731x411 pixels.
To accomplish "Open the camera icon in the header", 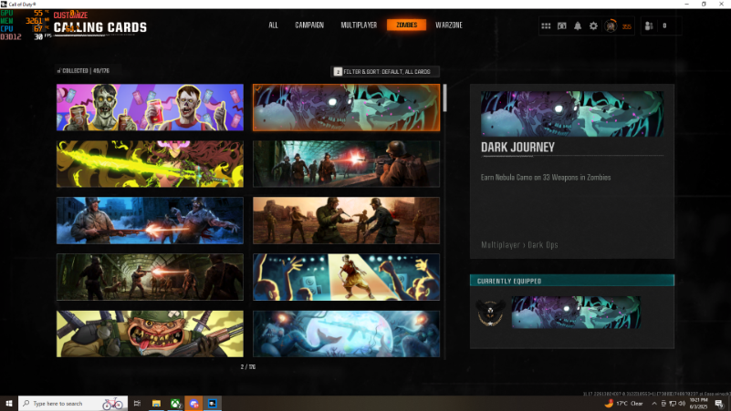I will point(562,26).
